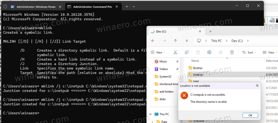The width and height of the screenshot is (278, 123).
Task: Stop loading the Explorer location
Action: 187,41
